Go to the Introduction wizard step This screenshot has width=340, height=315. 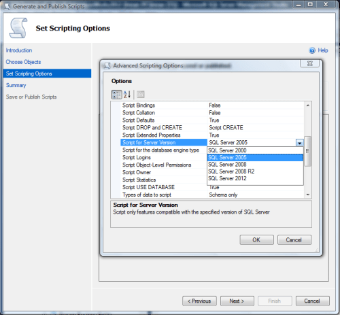point(19,50)
